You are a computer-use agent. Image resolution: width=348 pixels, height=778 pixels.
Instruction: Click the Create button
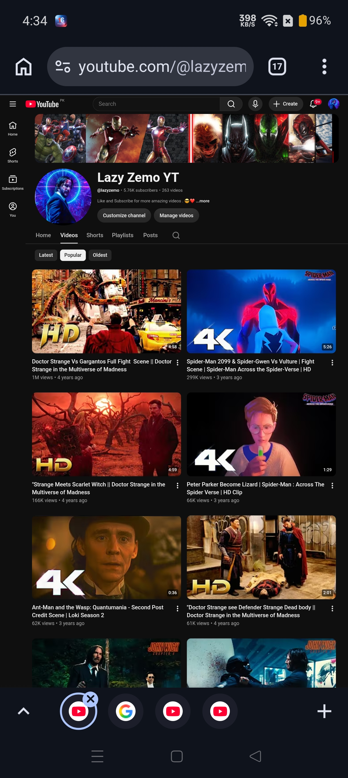click(x=286, y=104)
